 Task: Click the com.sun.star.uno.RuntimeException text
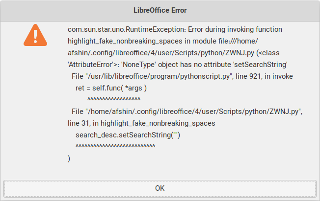point(127,29)
